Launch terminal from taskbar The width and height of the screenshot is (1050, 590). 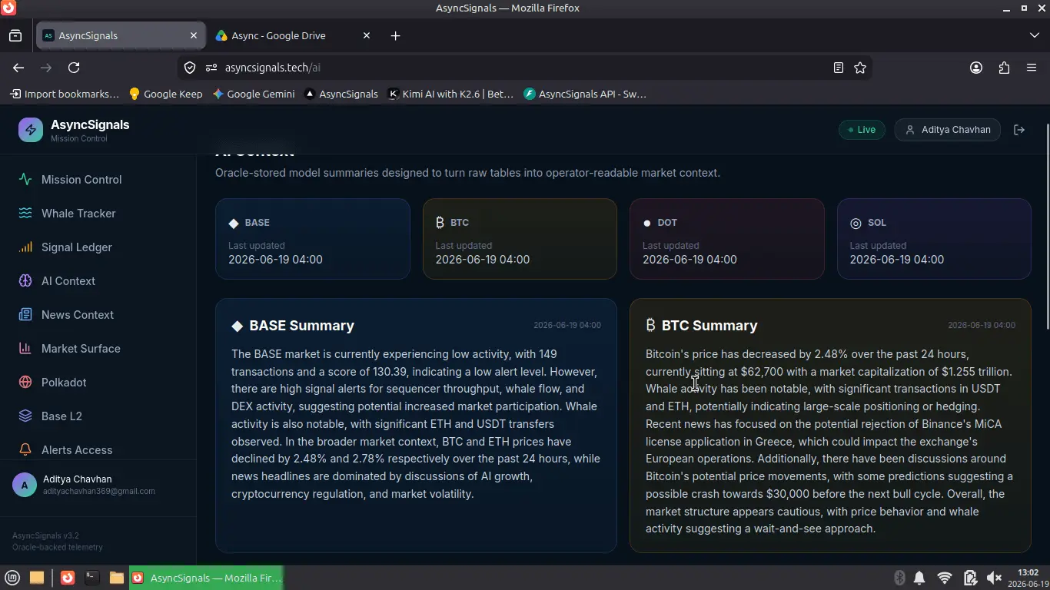(92, 578)
